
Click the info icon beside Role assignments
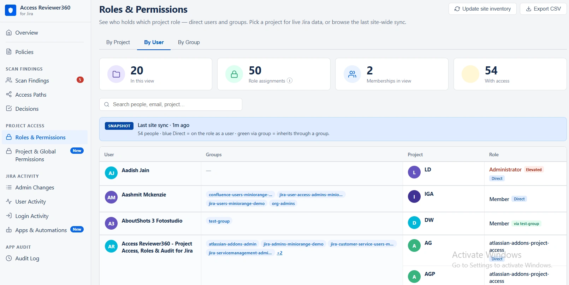[290, 80]
